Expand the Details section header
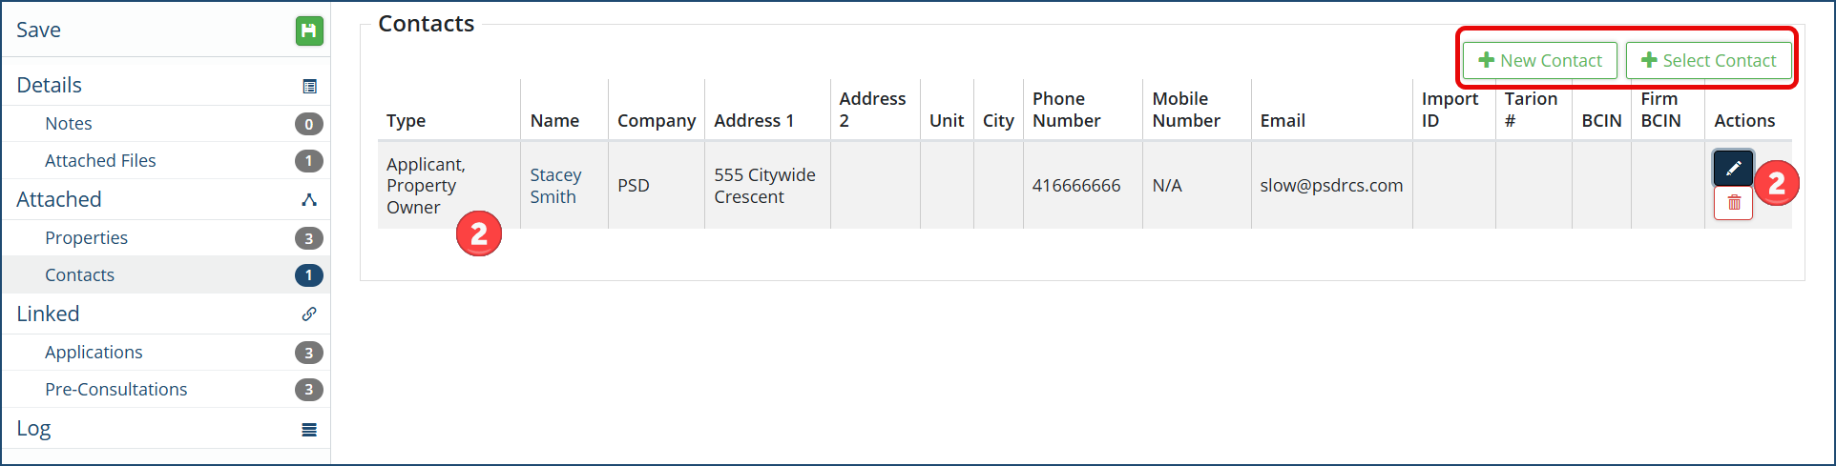The image size is (1836, 466). 50,86
